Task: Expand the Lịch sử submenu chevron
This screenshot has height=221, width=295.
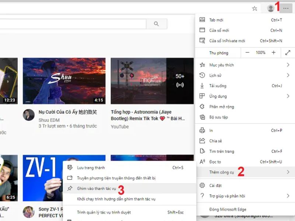Action: tap(288, 75)
